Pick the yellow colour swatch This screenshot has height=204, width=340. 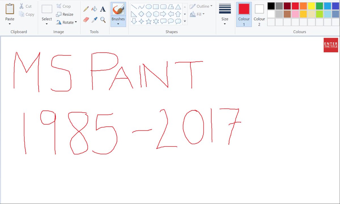[311, 6]
